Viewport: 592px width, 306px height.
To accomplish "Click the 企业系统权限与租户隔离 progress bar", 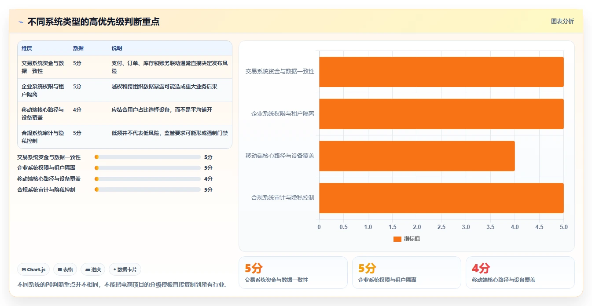I will (147, 168).
